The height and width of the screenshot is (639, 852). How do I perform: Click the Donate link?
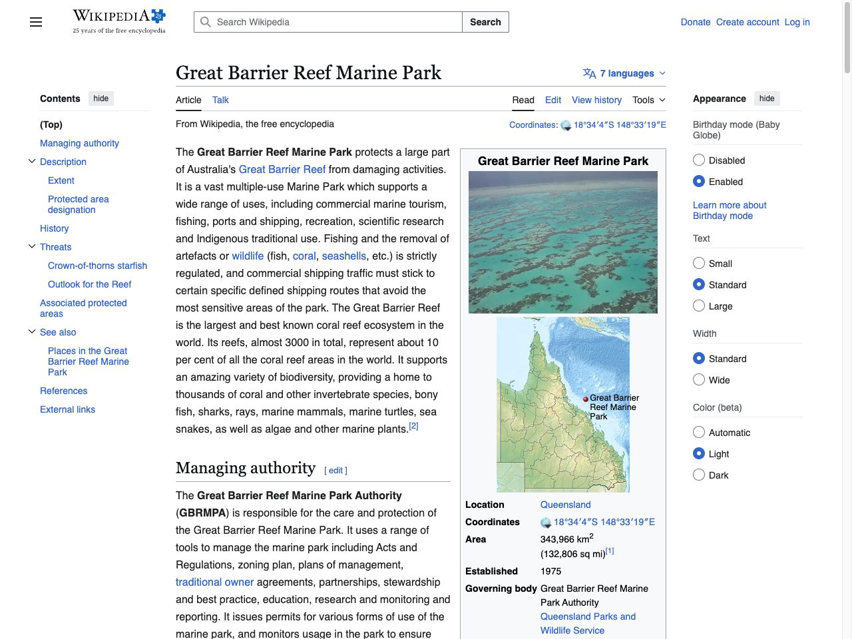[x=696, y=22]
